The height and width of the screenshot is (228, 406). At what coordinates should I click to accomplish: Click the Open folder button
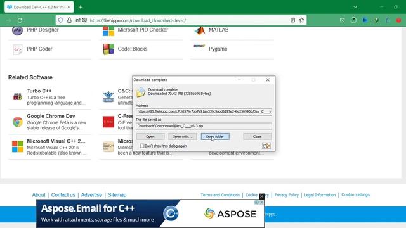point(215,137)
